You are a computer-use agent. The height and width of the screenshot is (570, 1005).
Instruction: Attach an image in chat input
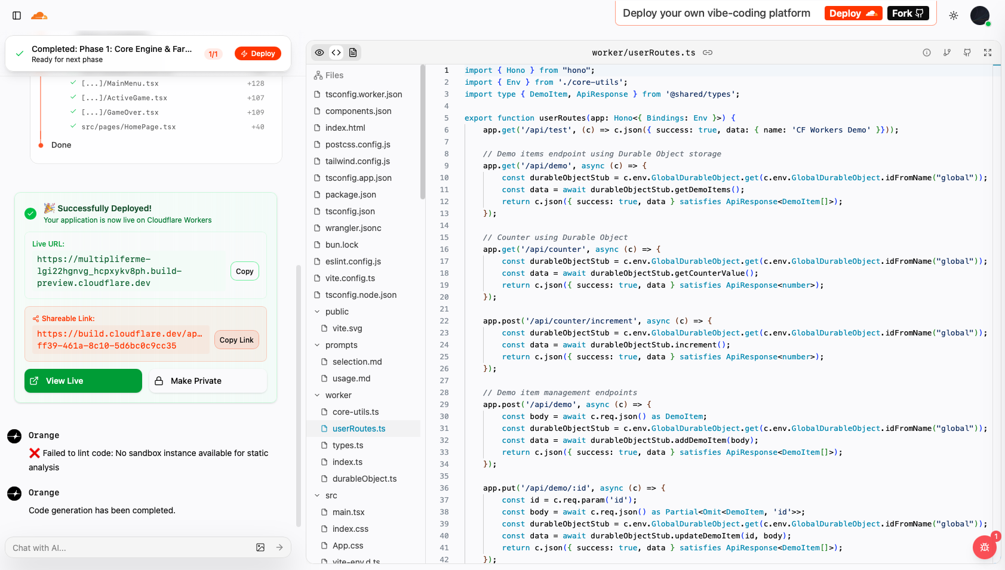[x=260, y=547]
